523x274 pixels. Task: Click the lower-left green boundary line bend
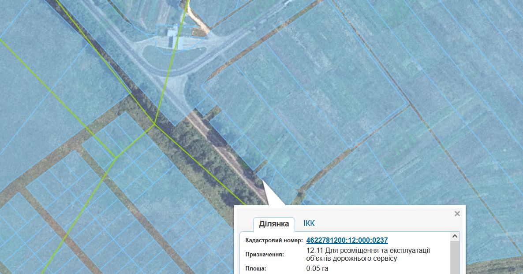116,157
